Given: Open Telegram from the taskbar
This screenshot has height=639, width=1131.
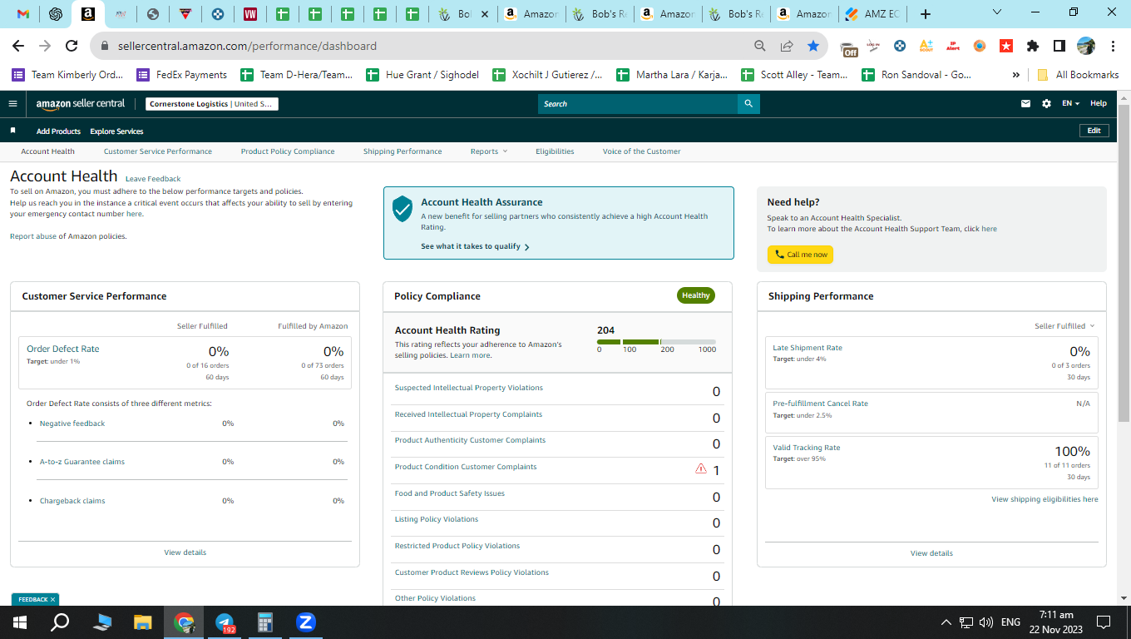Looking at the screenshot, I should [225, 622].
